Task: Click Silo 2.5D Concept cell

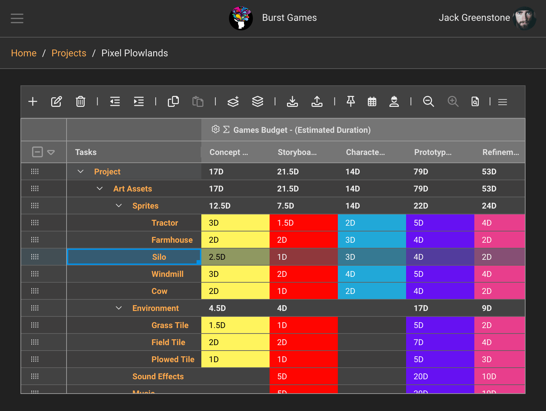Action: point(235,257)
